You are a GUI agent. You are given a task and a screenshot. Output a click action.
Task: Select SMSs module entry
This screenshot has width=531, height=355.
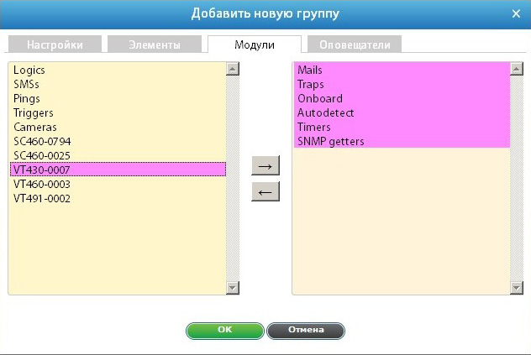tap(118, 84)
